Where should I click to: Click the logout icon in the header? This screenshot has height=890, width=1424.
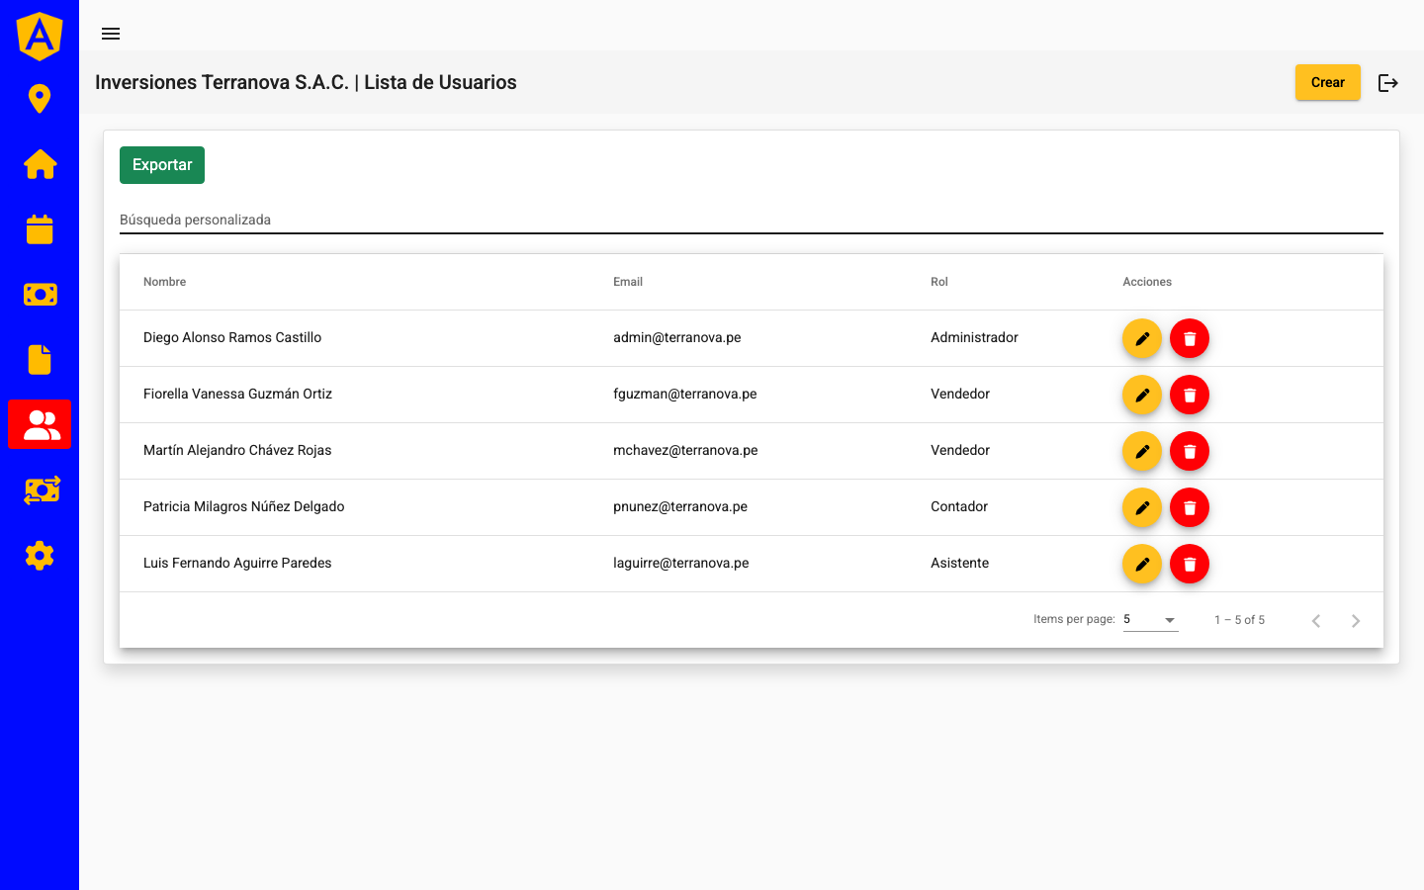(1388, 83)
